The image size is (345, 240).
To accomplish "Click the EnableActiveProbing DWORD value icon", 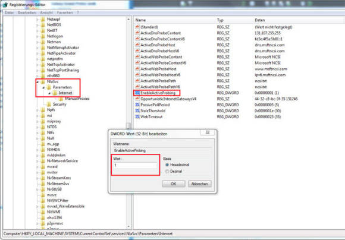I will [137, 93].
